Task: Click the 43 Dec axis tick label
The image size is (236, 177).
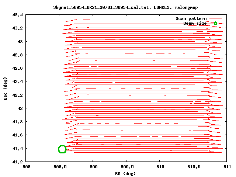Action: [x=20, y=42]
